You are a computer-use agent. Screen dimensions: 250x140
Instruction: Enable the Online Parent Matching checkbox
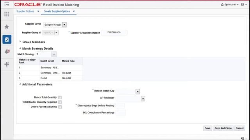click(x=60, y=107)
